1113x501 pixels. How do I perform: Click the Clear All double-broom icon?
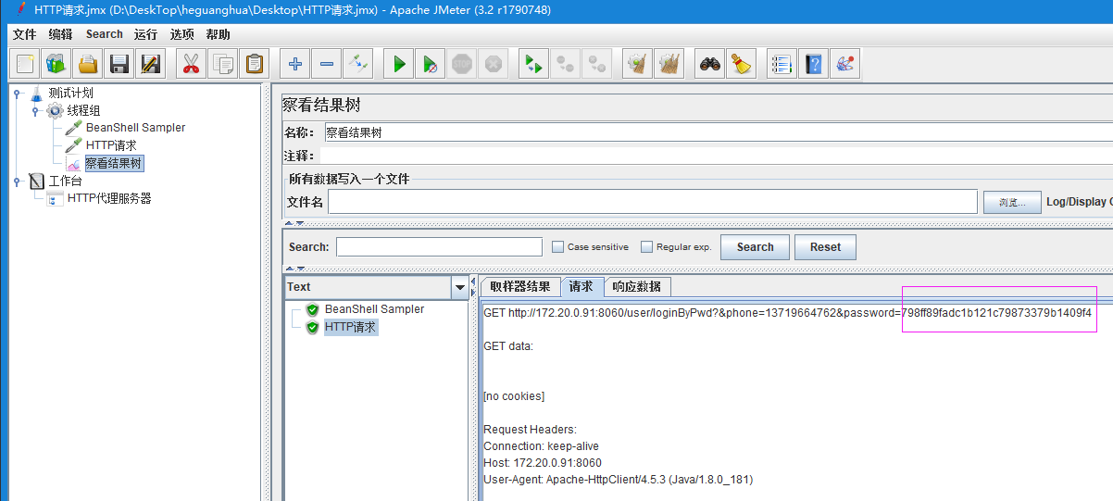coord(669,64)
